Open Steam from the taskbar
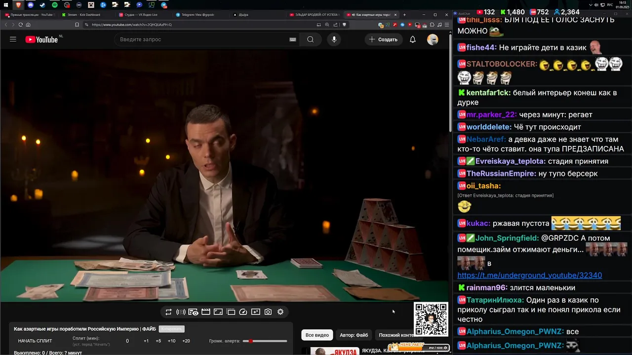This screenshot has height=355, width=632. tap(42, 5)
